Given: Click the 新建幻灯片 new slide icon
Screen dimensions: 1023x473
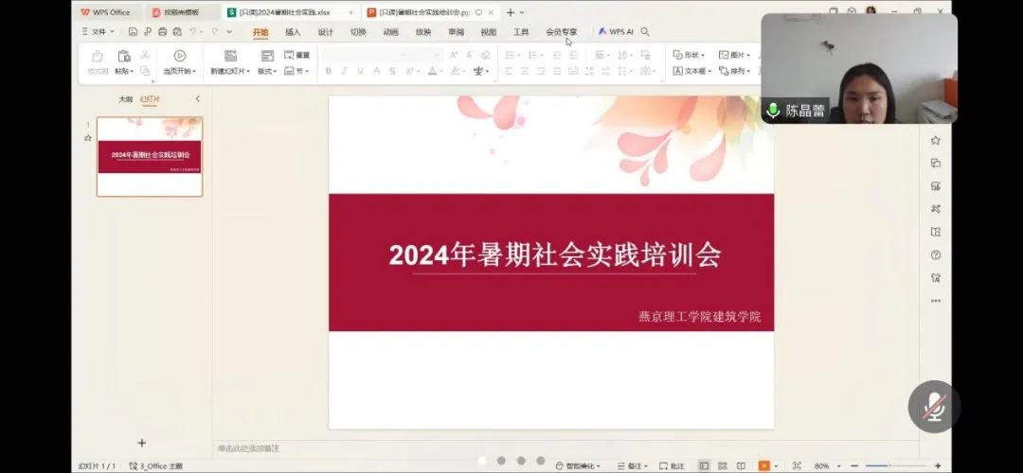Looking at the screenshot, I should [x=230, y=56].
